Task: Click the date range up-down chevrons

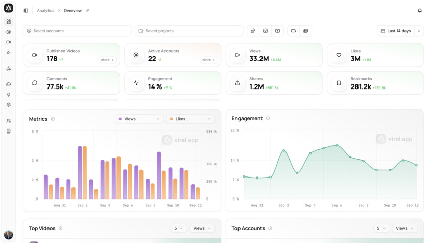Action: 419,31
